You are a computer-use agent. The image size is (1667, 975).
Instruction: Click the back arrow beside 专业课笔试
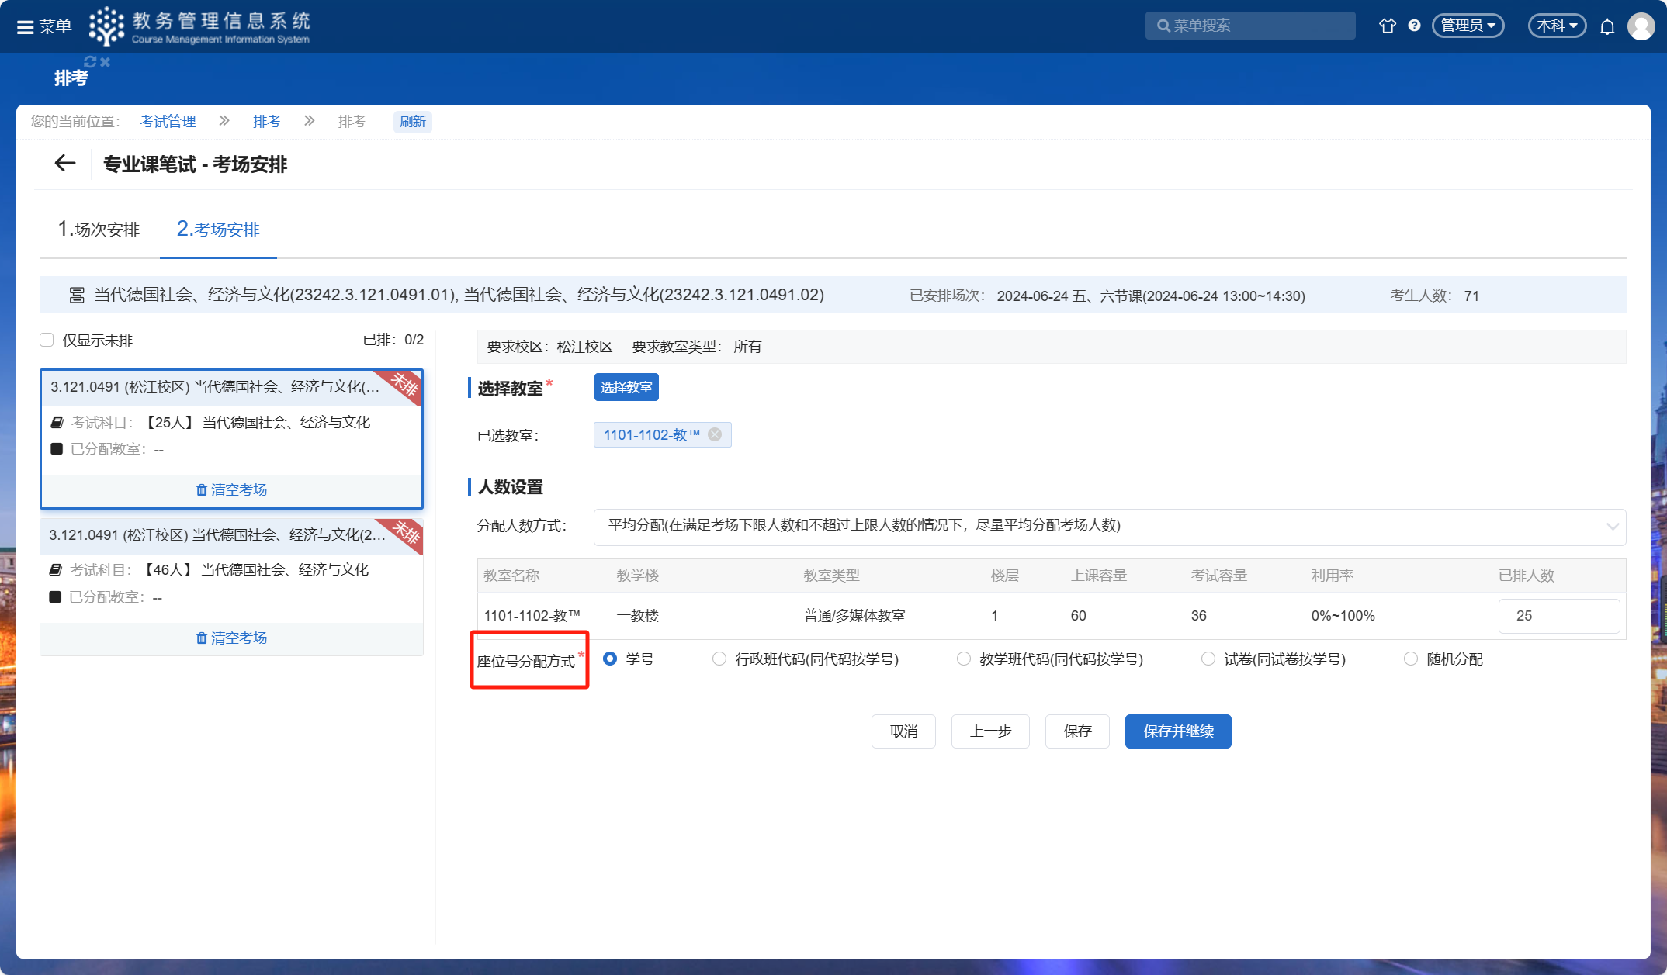[65, 164]
